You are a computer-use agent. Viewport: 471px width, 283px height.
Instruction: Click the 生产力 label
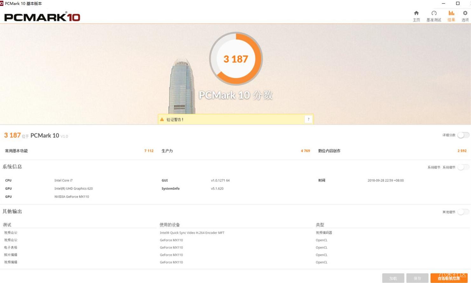coord(167,151)
